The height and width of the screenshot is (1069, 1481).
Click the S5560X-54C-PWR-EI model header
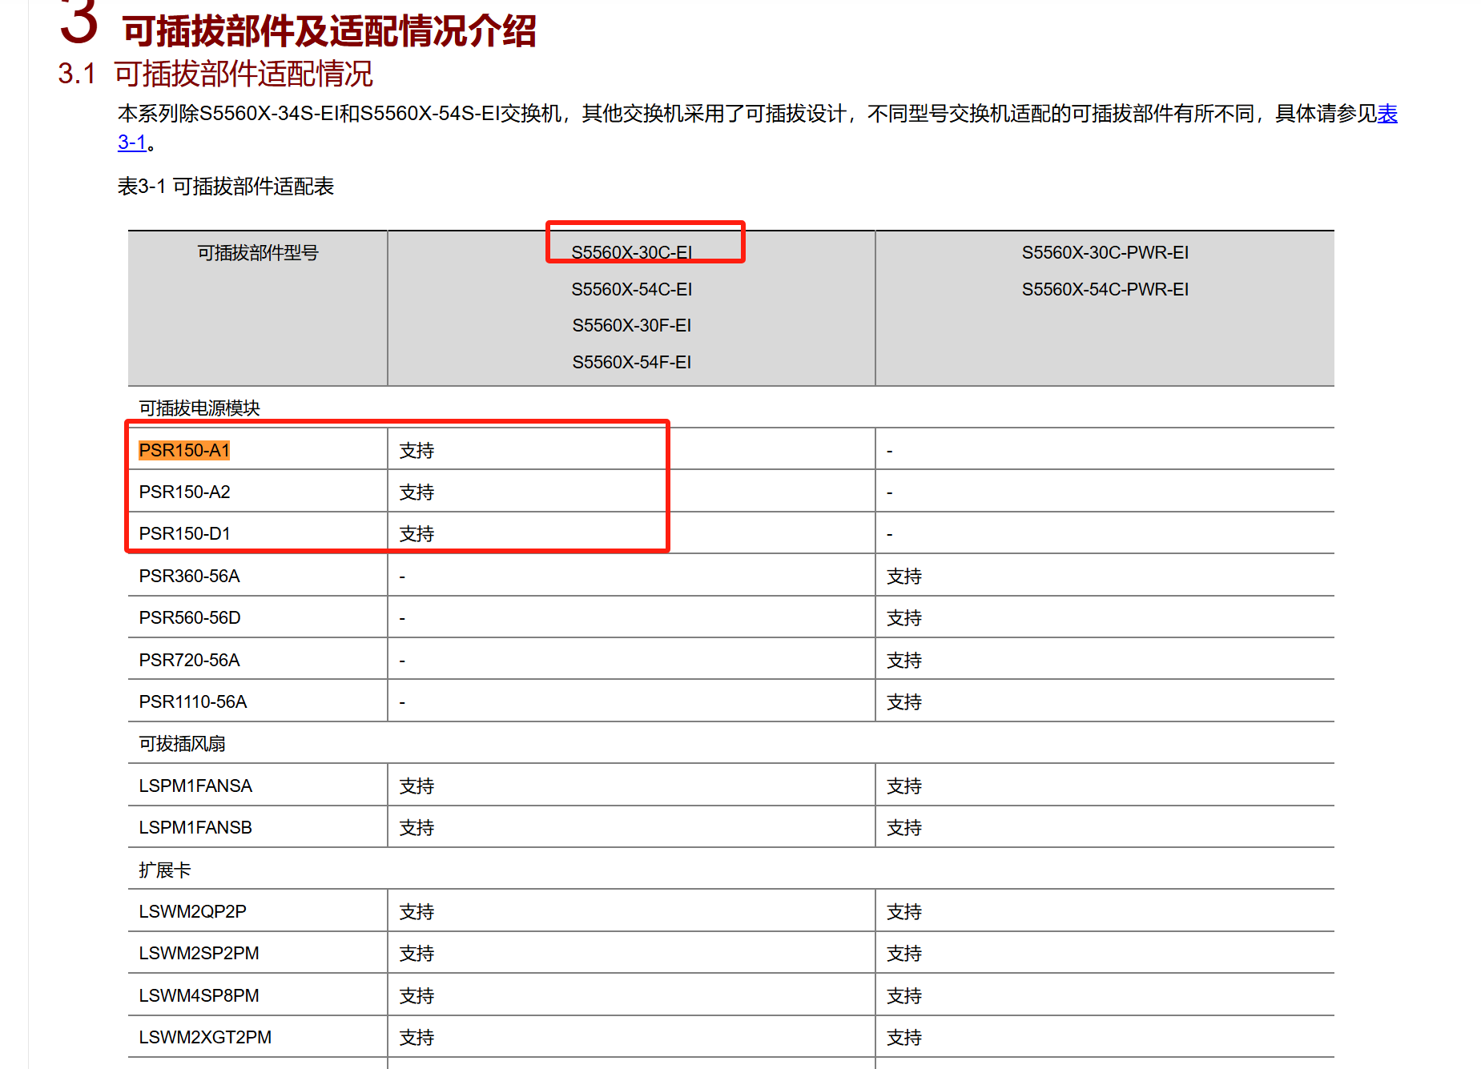coord(1105,289)
